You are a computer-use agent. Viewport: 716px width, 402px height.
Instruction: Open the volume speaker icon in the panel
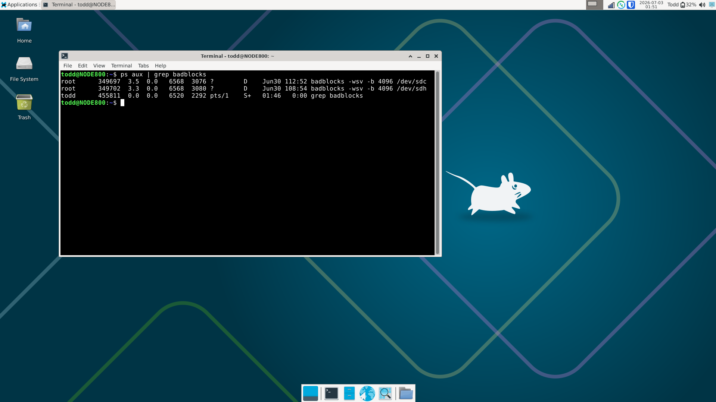click(x=702, y=5)
